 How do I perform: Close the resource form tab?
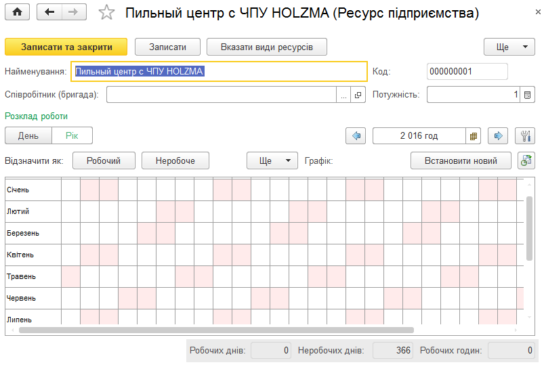[538, 12]
